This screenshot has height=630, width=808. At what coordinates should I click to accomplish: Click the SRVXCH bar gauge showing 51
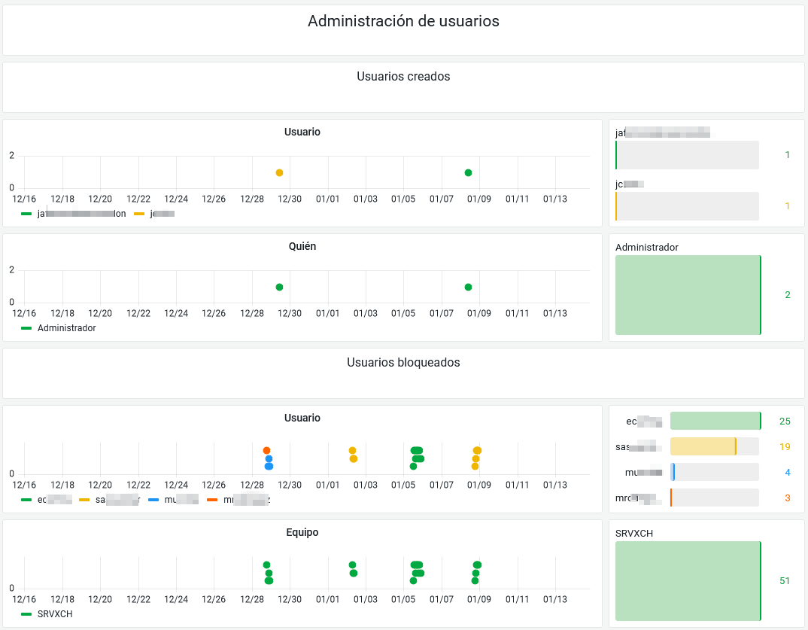pyautogui.click(x=688, y=581)
